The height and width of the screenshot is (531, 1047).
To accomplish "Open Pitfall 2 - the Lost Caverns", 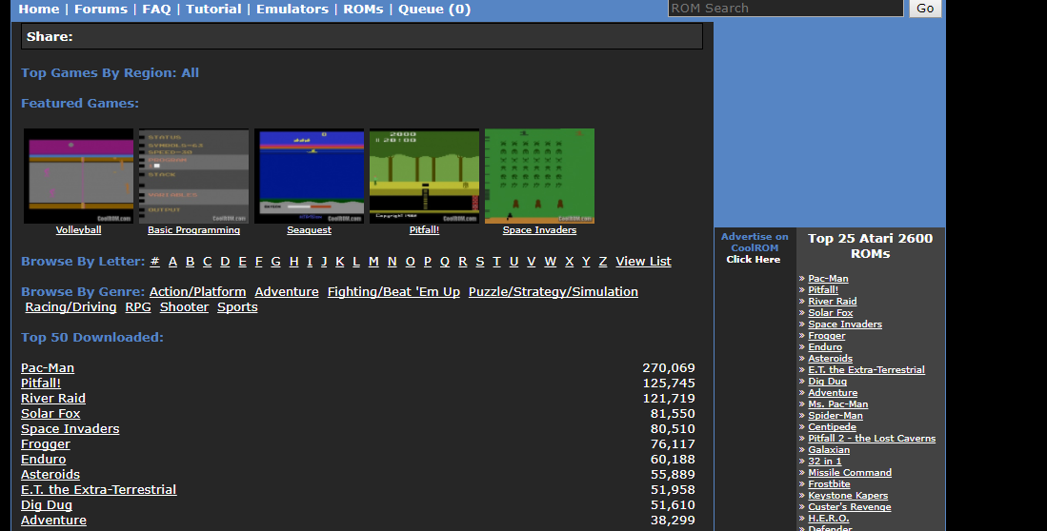I will point(872,439).
